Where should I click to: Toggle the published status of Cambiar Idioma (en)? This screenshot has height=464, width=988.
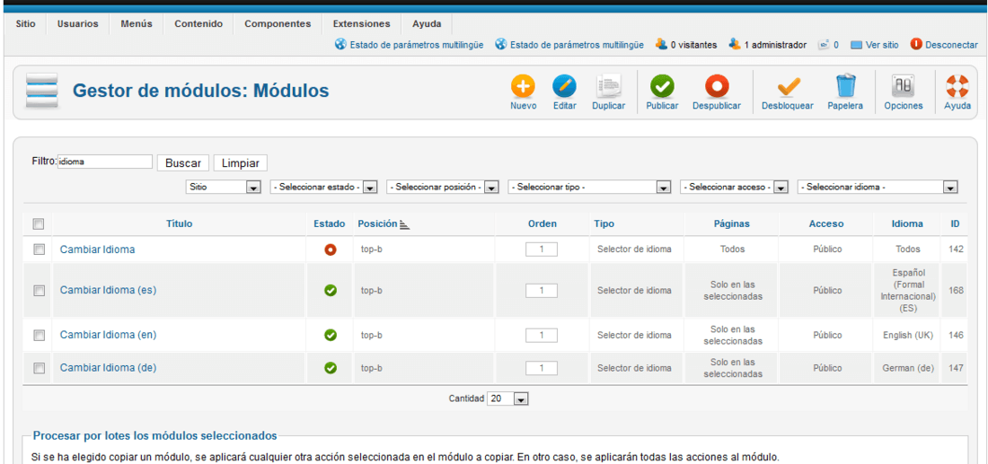click(331, 336)
